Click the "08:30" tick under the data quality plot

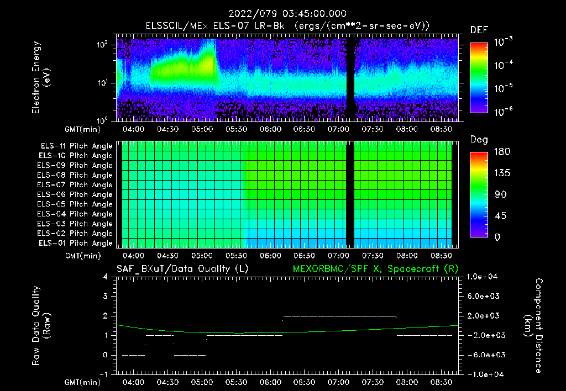pyautogui.click(x=441, y=382)
